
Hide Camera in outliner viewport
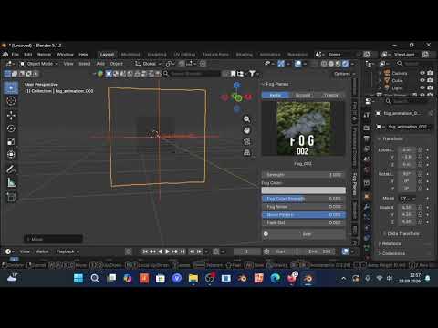[422, 73]
